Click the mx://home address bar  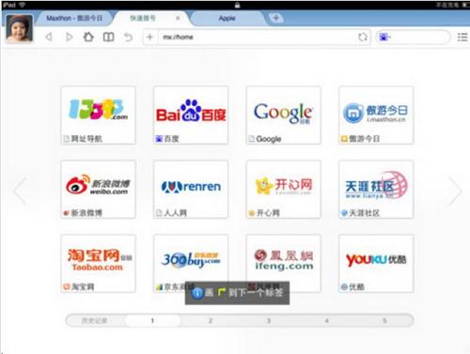pyautogui.click(x=257, y=37)
